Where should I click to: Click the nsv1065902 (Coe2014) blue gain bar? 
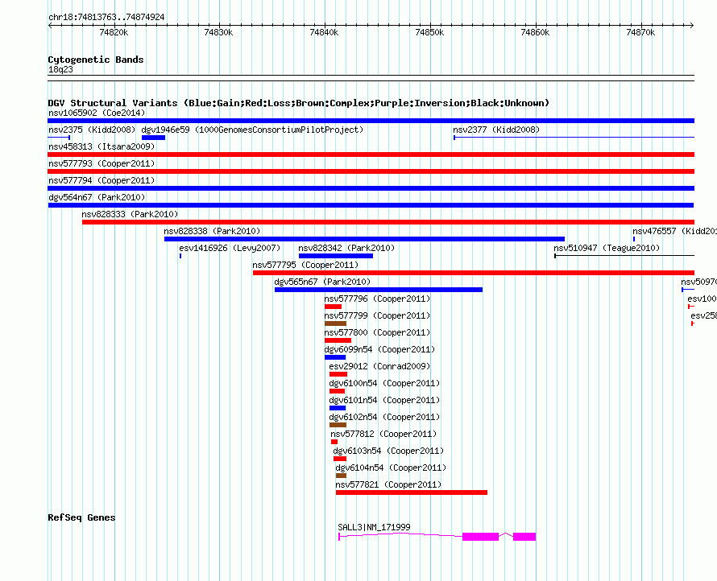tap(371, 121)
